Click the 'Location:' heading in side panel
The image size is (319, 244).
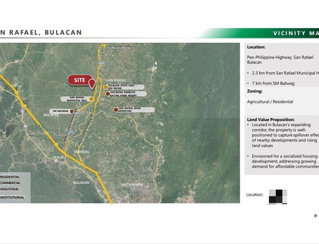coord(256,47)
